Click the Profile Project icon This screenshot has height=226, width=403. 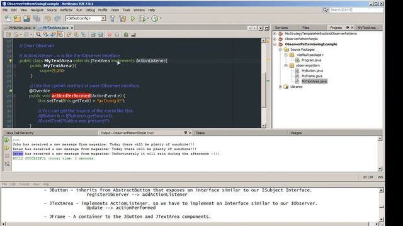coord(154,18)
